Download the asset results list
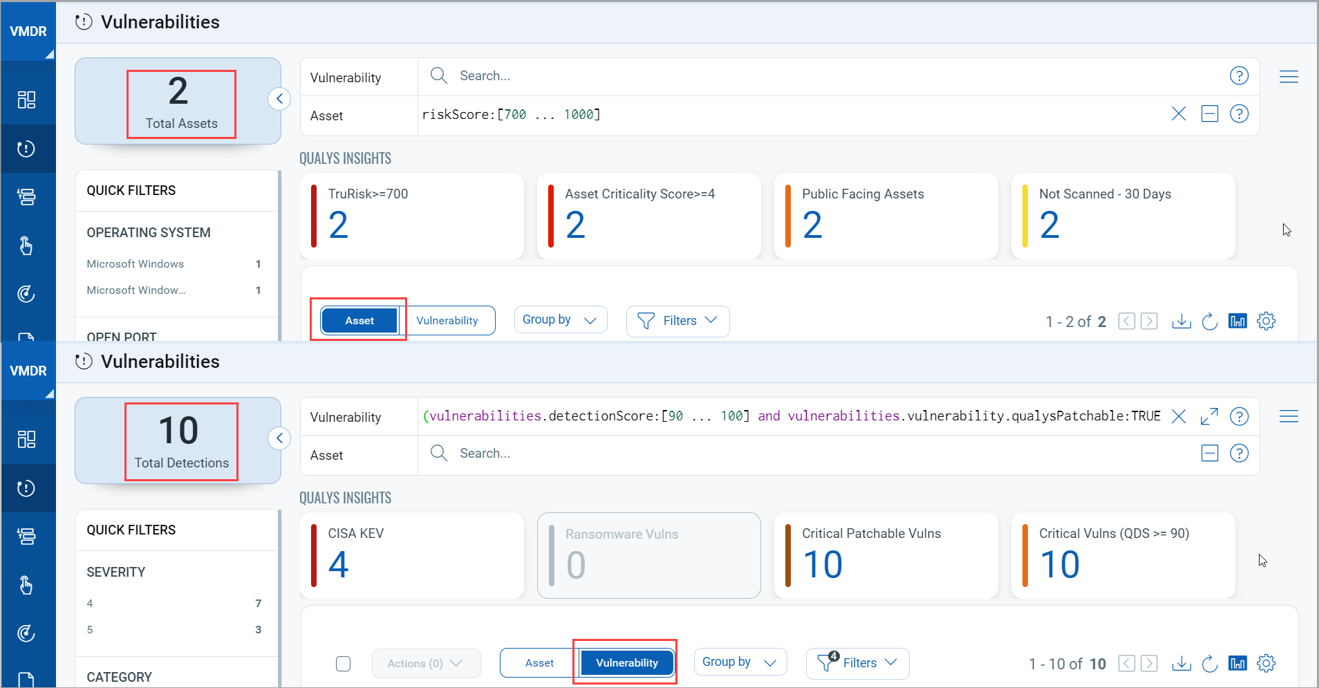 [1182, 321]
